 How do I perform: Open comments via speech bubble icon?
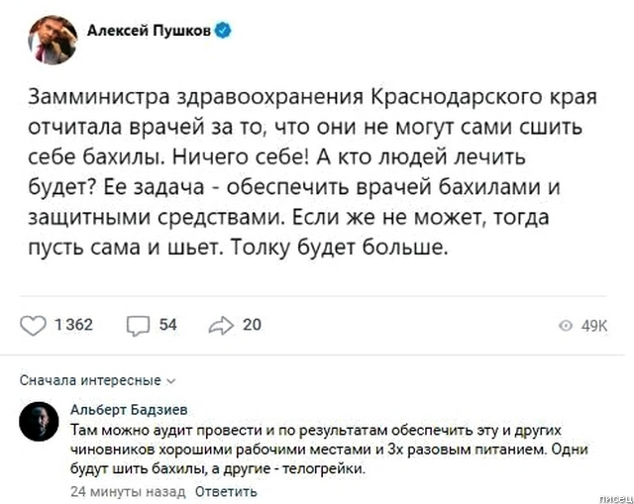click(138, 325)
